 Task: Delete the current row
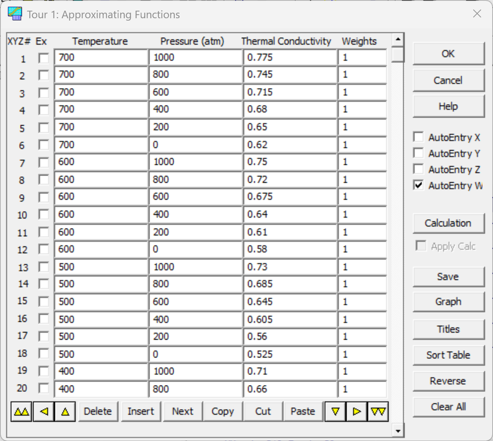click(98, 411)
